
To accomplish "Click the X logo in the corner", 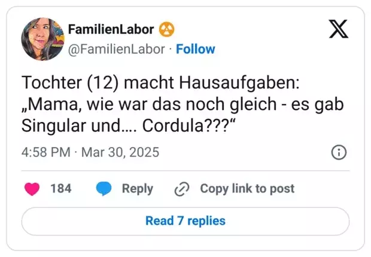I will point(339,29).
